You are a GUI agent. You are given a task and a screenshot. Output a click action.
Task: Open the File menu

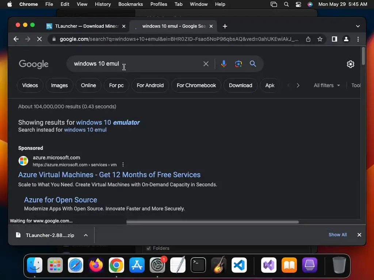pos(49,4)
